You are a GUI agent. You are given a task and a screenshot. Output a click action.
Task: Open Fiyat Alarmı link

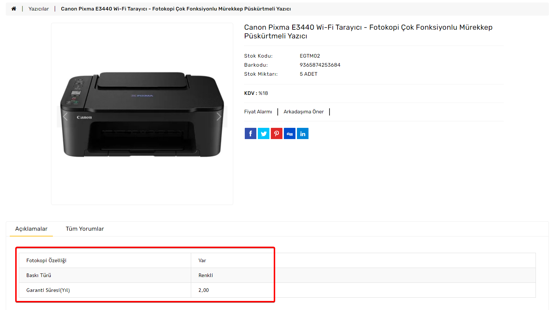tap(258, 112)
